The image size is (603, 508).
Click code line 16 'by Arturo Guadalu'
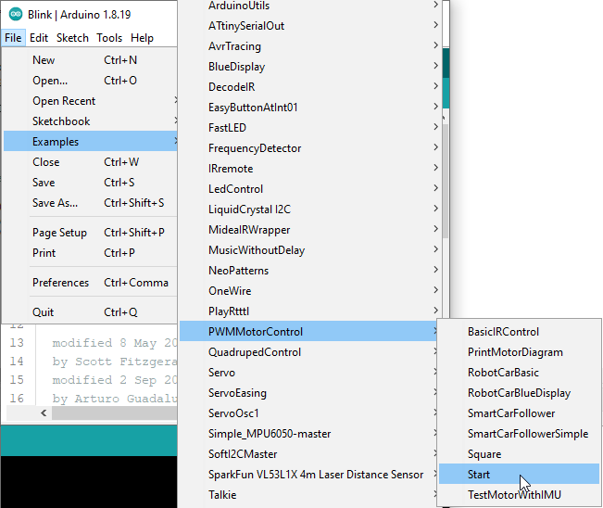115,399
